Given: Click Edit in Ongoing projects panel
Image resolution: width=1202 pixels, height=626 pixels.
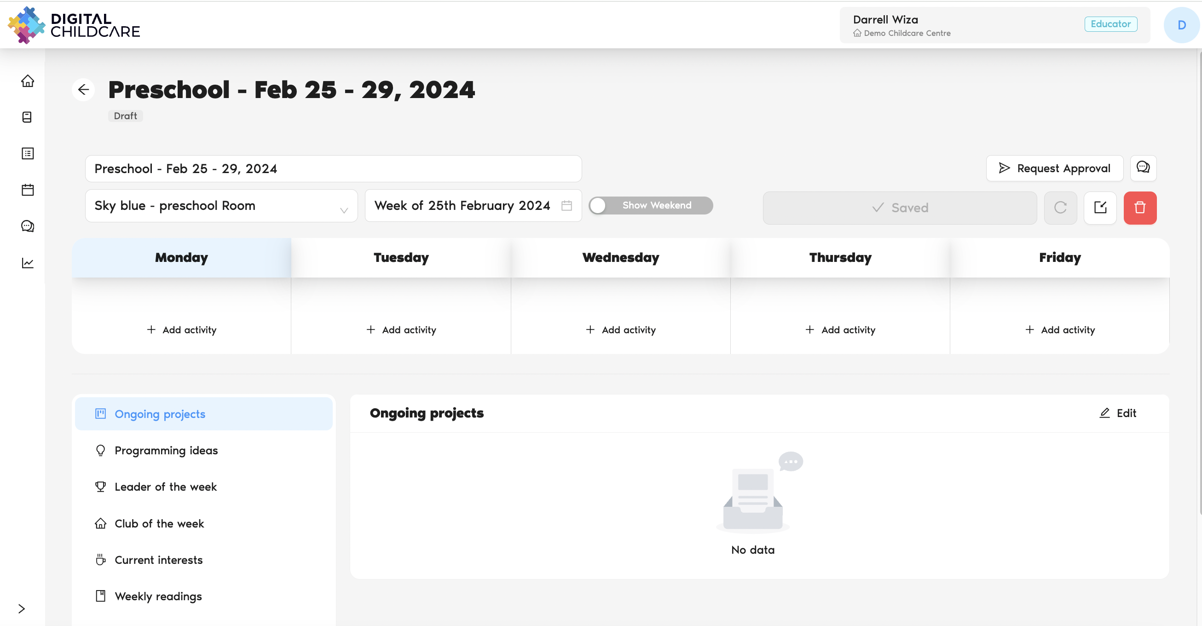Looking at the screenshot, I should point(1118,413).
